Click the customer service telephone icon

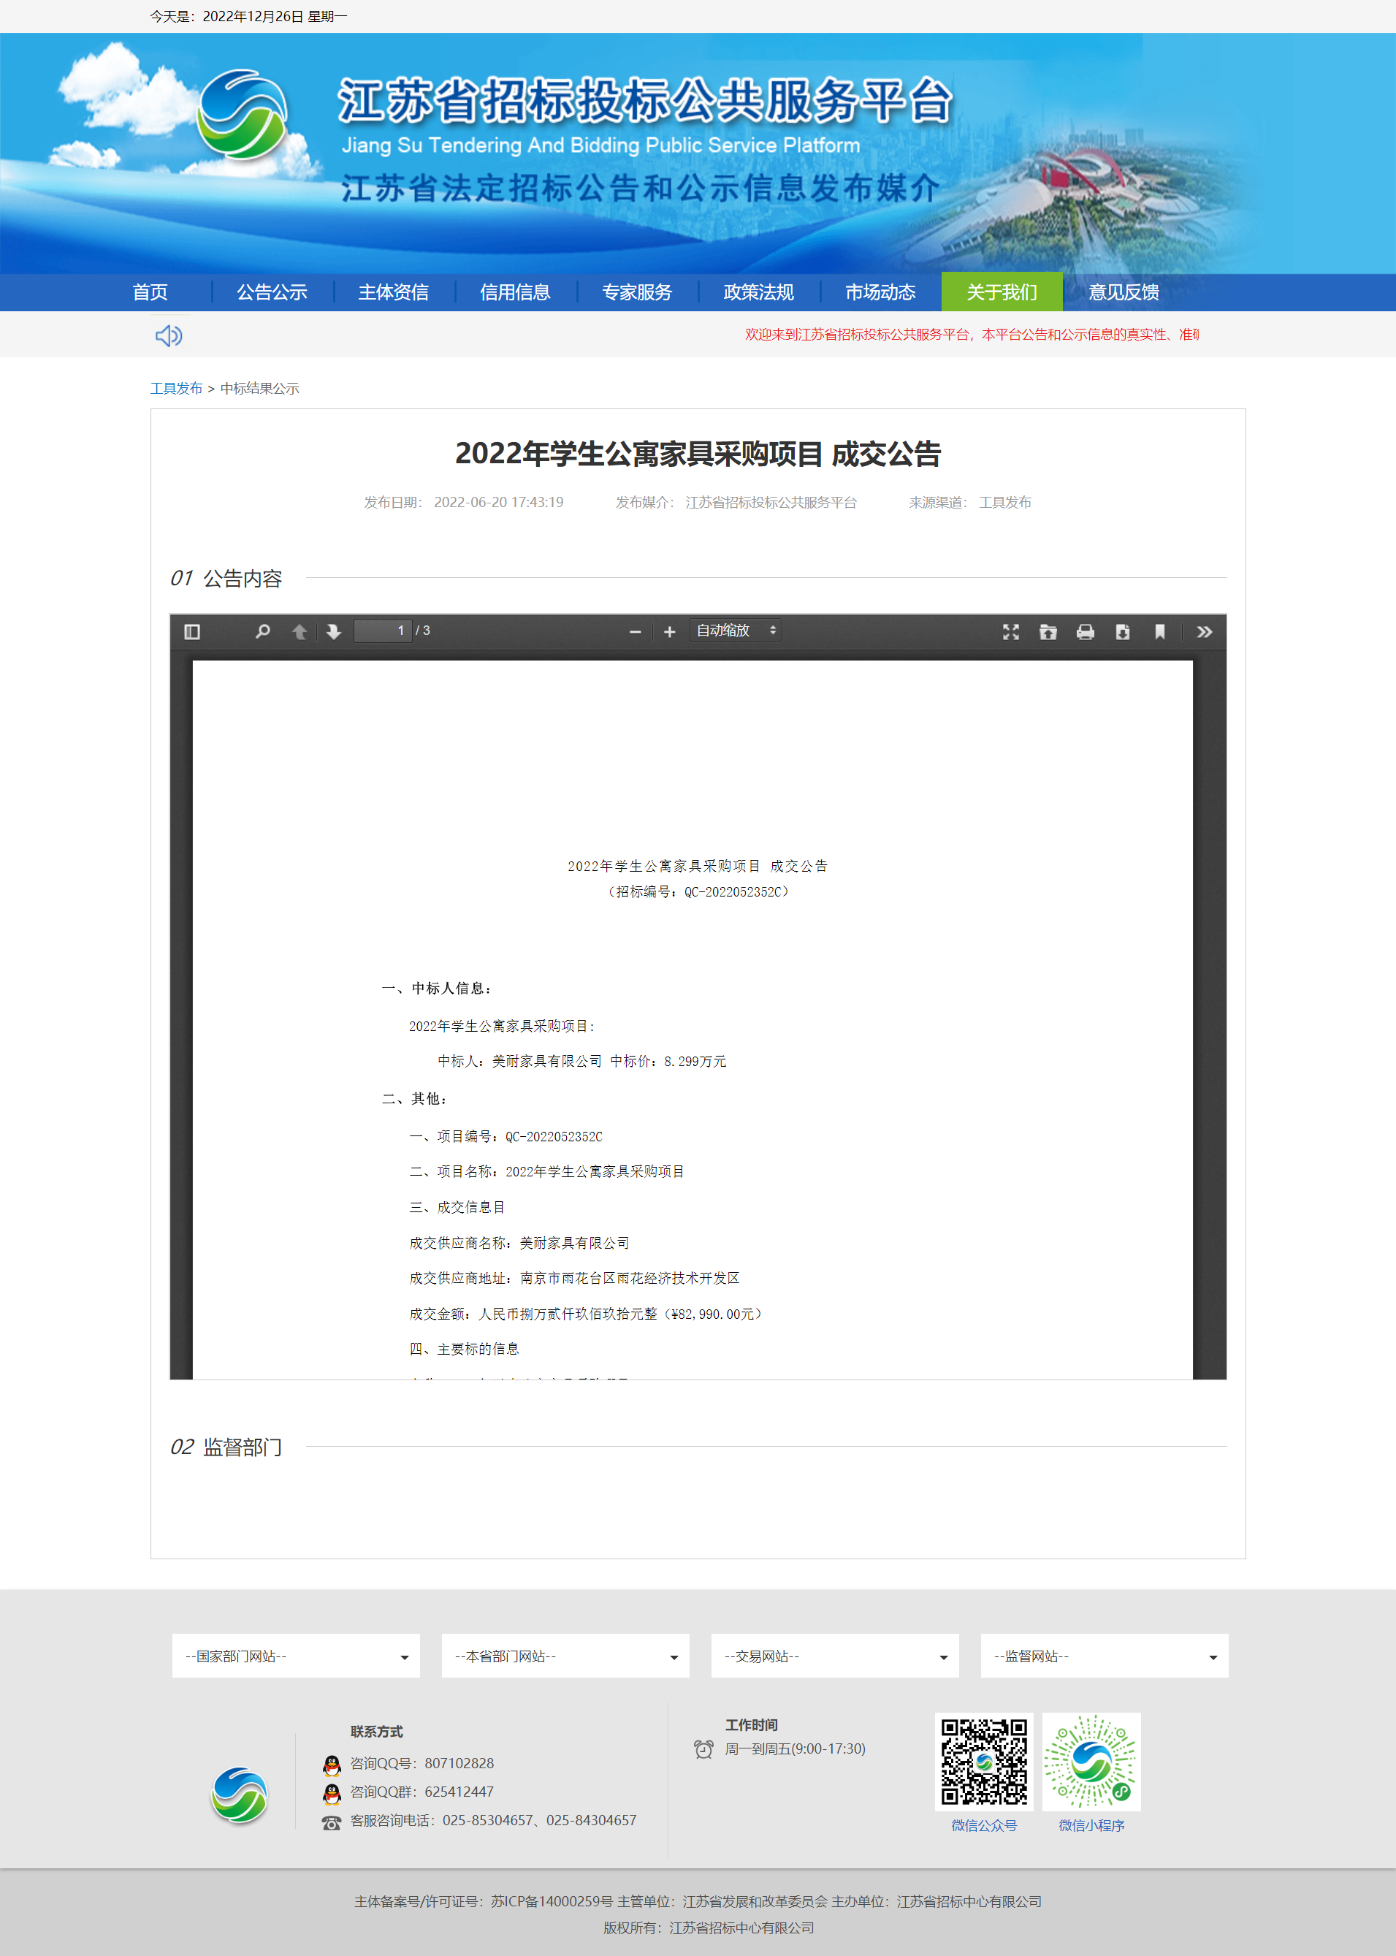332,1823
